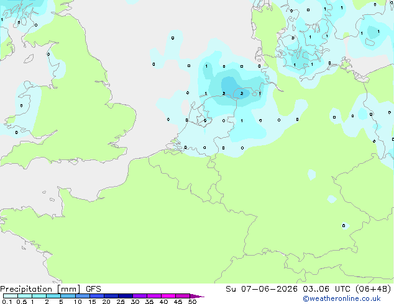394x304 pixels.
Task: Click the 'GFS' model label
Action: 93,289
